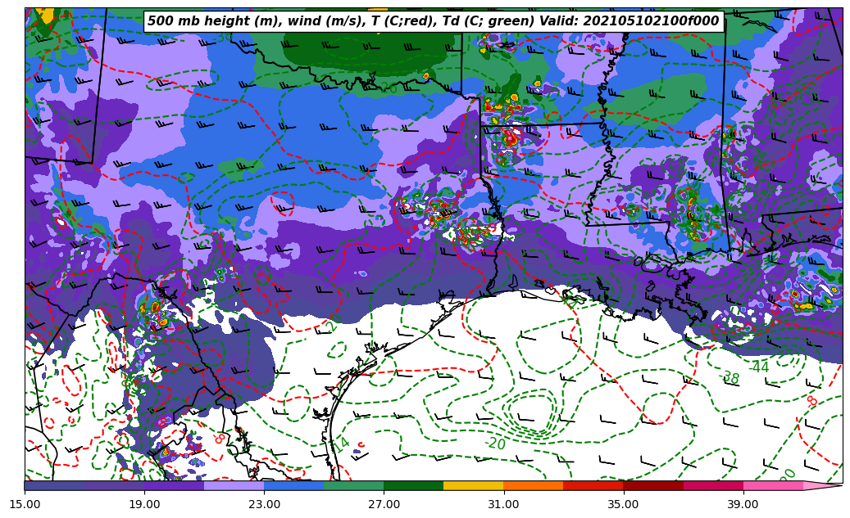Click the 23.00 colorbar tick label
Screen dimensions: 850x518
[264, 505]
